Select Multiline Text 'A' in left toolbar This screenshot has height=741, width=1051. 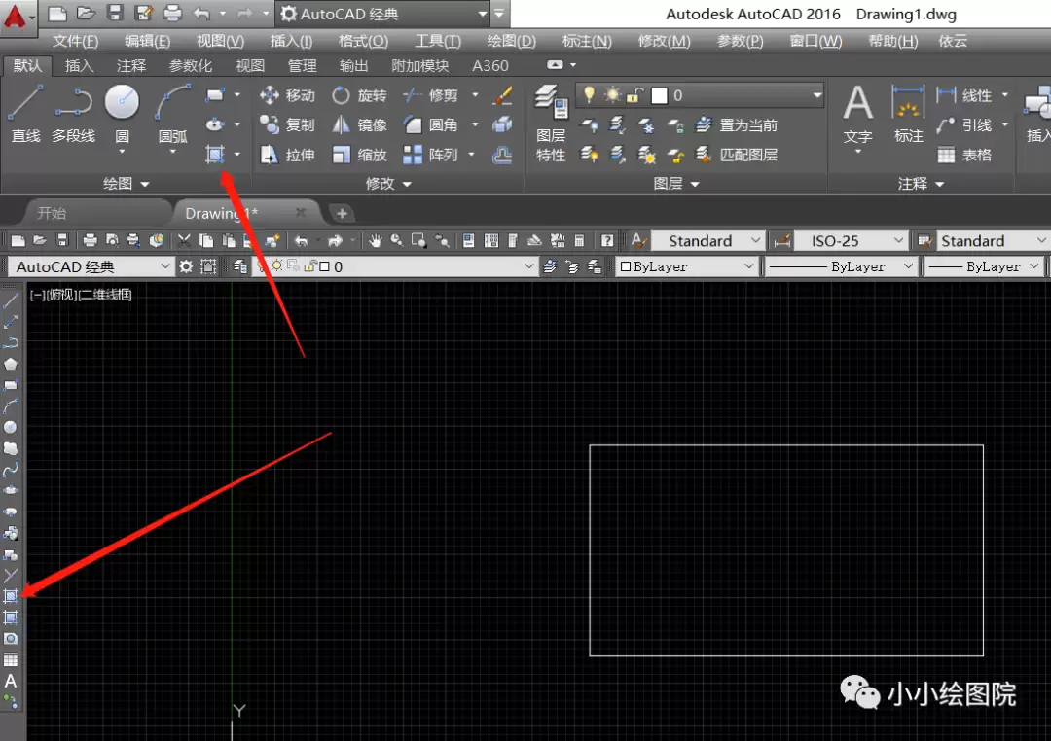11,682
